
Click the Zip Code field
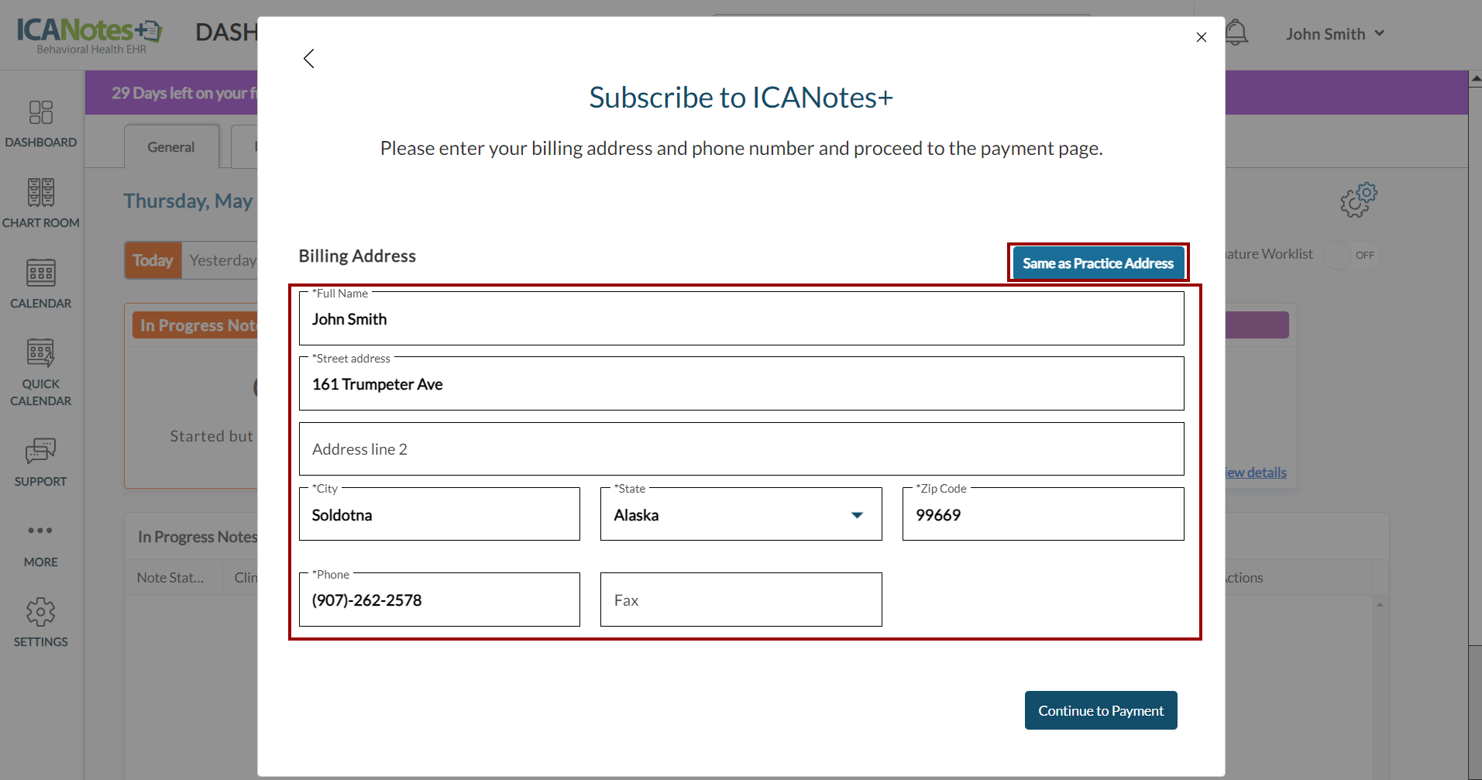click(1043, 515)
